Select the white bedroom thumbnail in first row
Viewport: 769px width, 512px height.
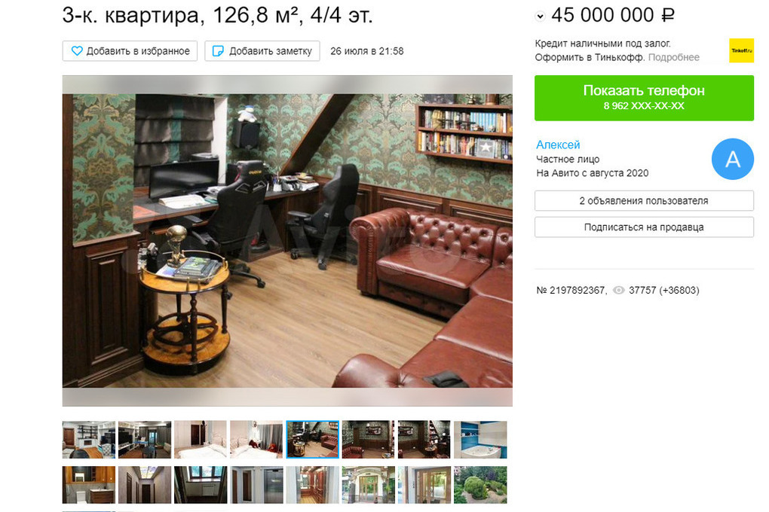[201, 440]
